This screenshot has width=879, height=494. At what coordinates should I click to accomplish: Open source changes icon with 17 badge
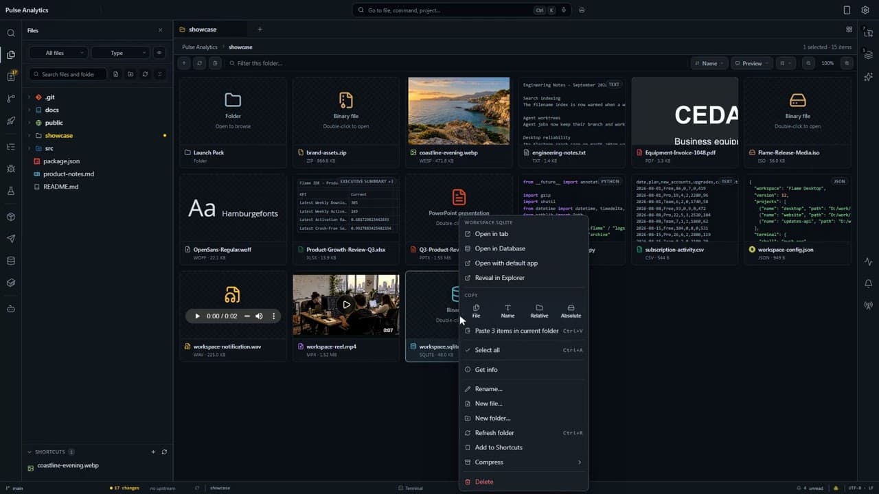point(10,76)
